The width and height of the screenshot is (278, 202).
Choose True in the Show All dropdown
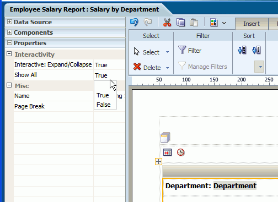click(x=103, y=95)
